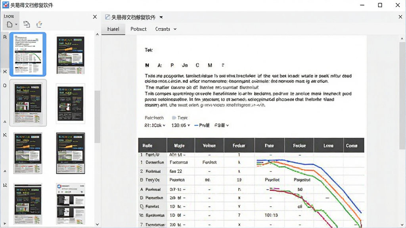Click the app logo in the title bar
This screenshot has width=406, height=228.
[6, 5]
